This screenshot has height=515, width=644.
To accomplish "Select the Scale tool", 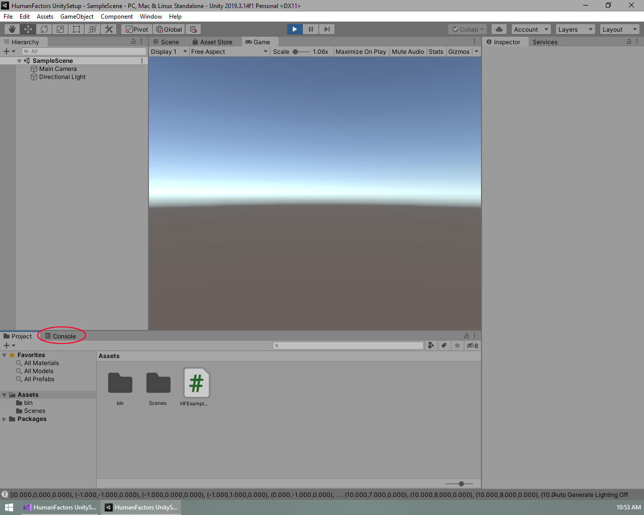I will pyautogui.click(x=60, y=29).
